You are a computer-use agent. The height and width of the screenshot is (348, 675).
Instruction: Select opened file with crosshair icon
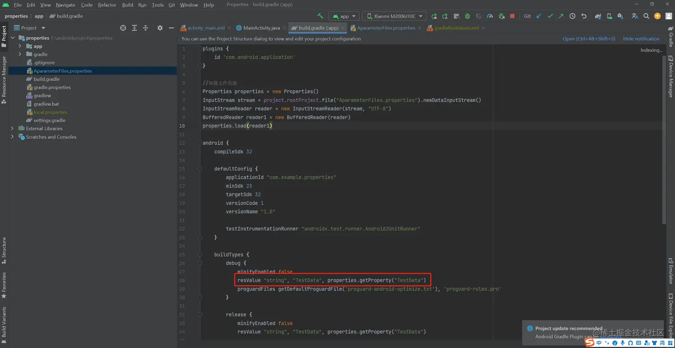[x=123, y=28]
